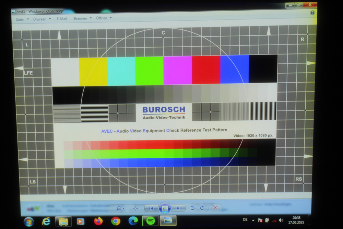Minimize the Windows-Fotoanzeige window
This screenshot has height=229, width=343.
(290, 5)
